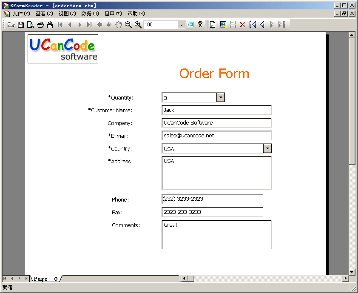Viewport: 358px width, 293px height.
Task: Click the red X delete record icon
Action: [243, 25]
